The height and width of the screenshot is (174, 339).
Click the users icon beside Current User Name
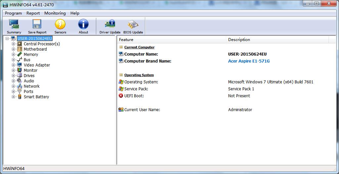(x=121, y=109)
